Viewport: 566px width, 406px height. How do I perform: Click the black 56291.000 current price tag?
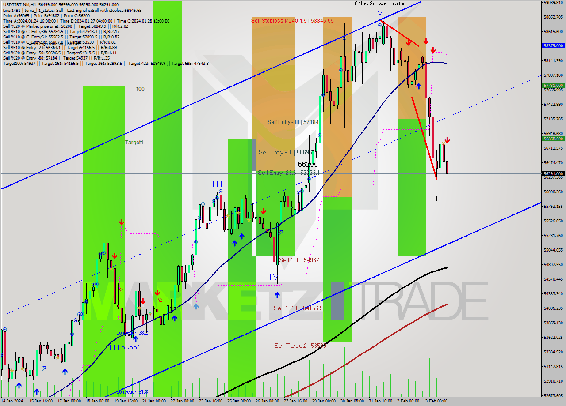[553, 173]
